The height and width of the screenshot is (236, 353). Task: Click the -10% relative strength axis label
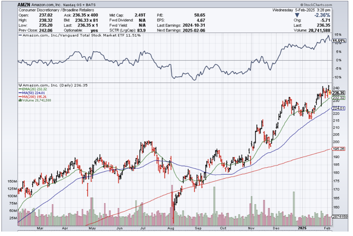pyautogui.click(x=338, y=77)
